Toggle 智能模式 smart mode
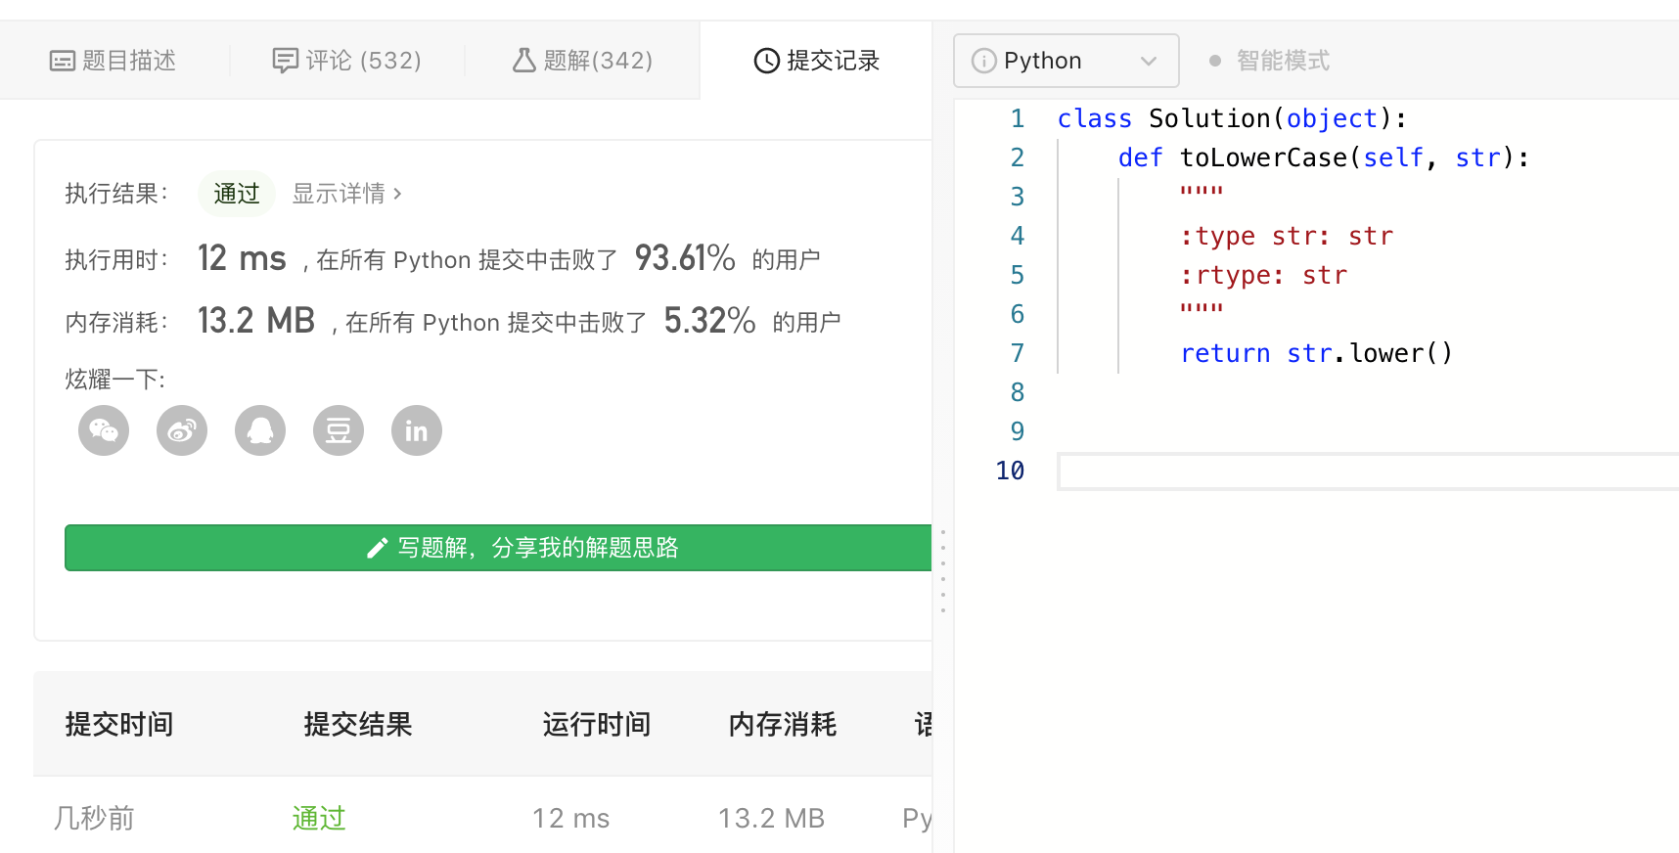 tap(1269, 61)
